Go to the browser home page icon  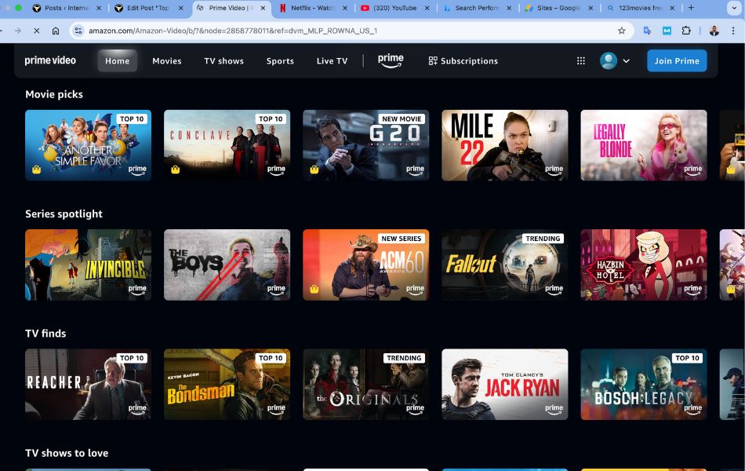coord(56,31)
